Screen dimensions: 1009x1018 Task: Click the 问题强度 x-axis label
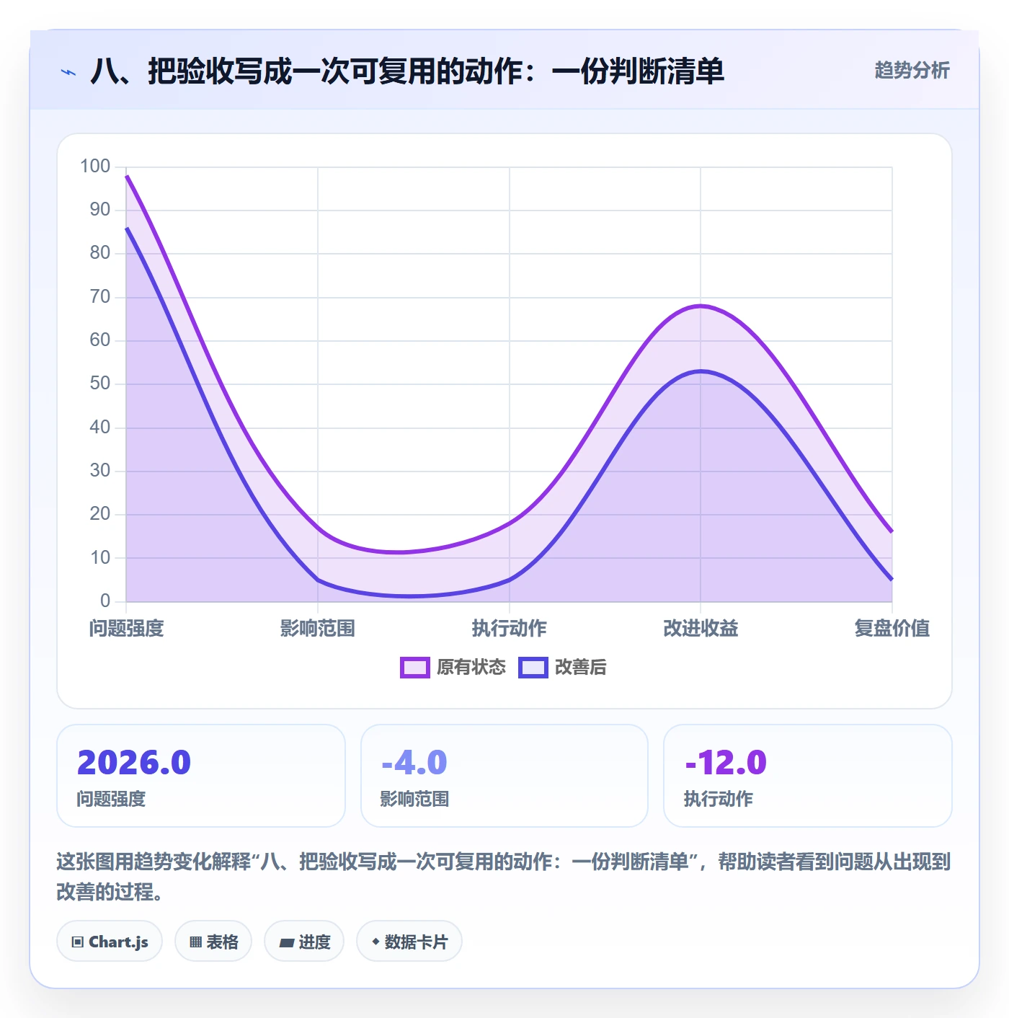pyautogui.click(x=127, y=629)
